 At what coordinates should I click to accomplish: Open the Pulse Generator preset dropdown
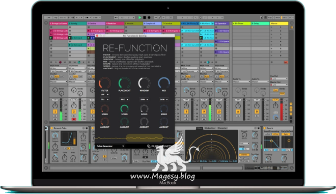pyautogui.click(x=110, y=146)
